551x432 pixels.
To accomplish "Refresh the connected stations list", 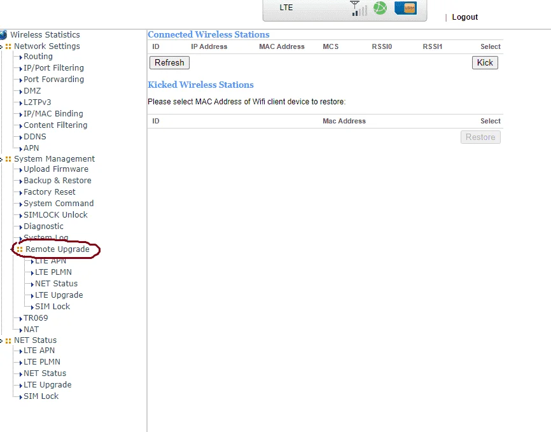I will click(169, 62).
